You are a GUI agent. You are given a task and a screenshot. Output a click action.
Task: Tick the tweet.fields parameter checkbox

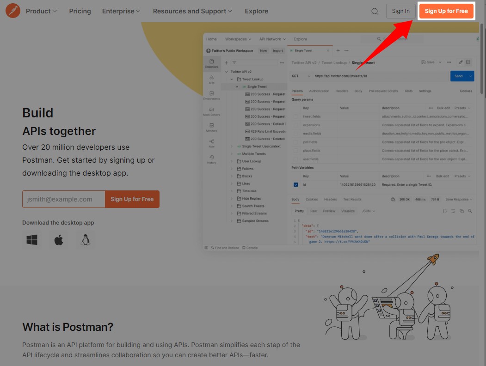pos(295,117)
